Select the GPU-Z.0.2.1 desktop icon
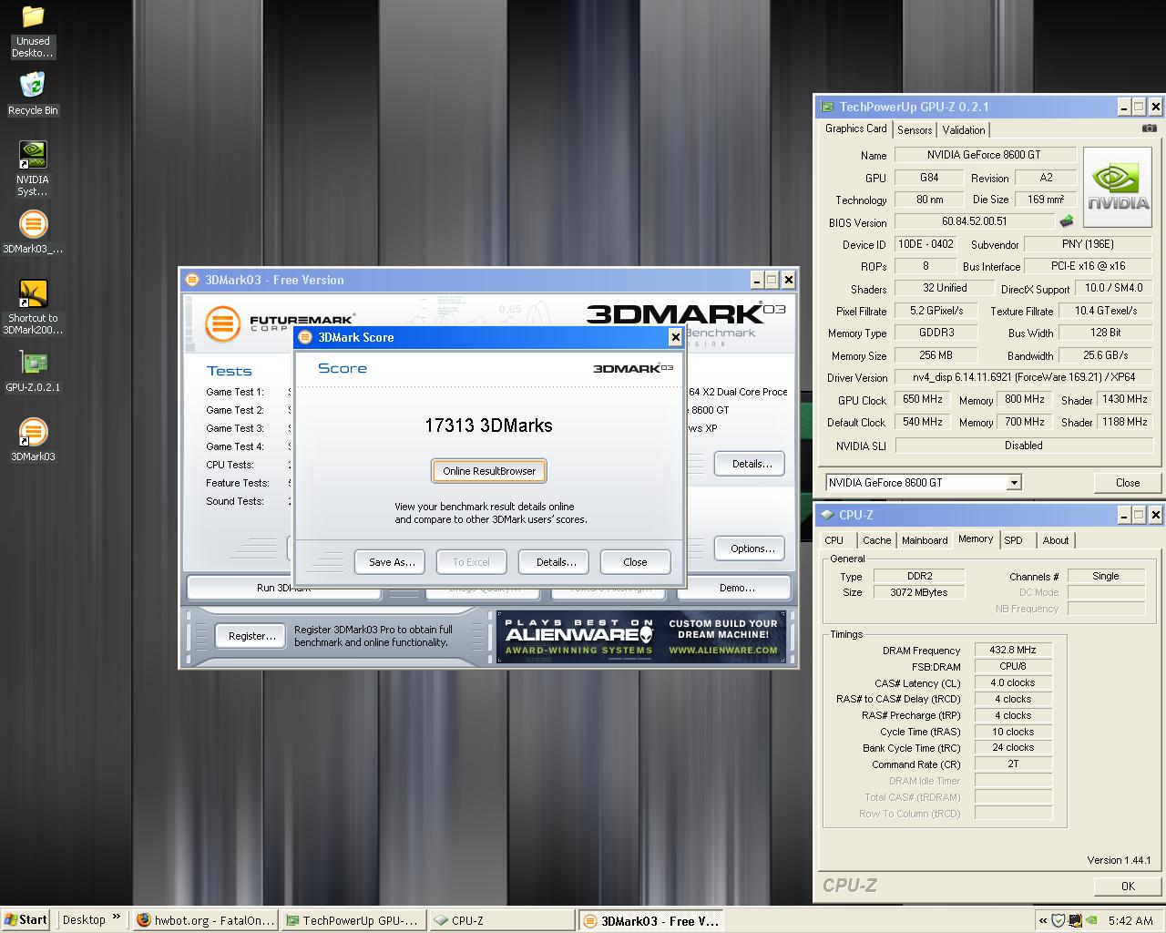1166x933 pixels. (x=33, y=363)
